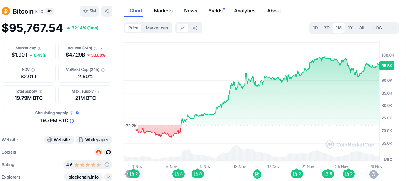Open Bitcoin's GitHub social link
This screenshot has width=406, height=181.
pos(108,152)
